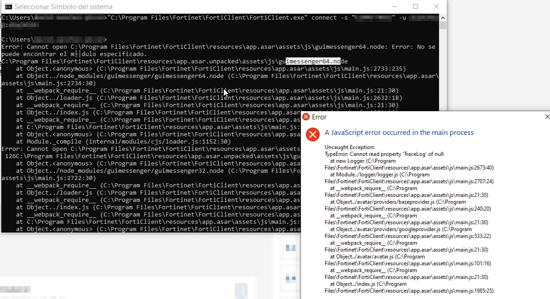The image size is (550, 299).
Task: Click the 'baseprovider.js' stack line
Action: click(x=398, y=202)
